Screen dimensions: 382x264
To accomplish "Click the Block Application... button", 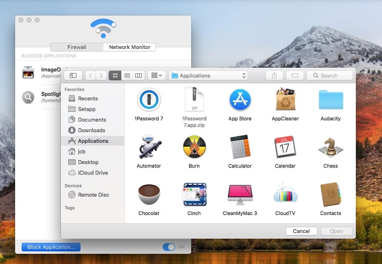I will [x=51, y=247].
